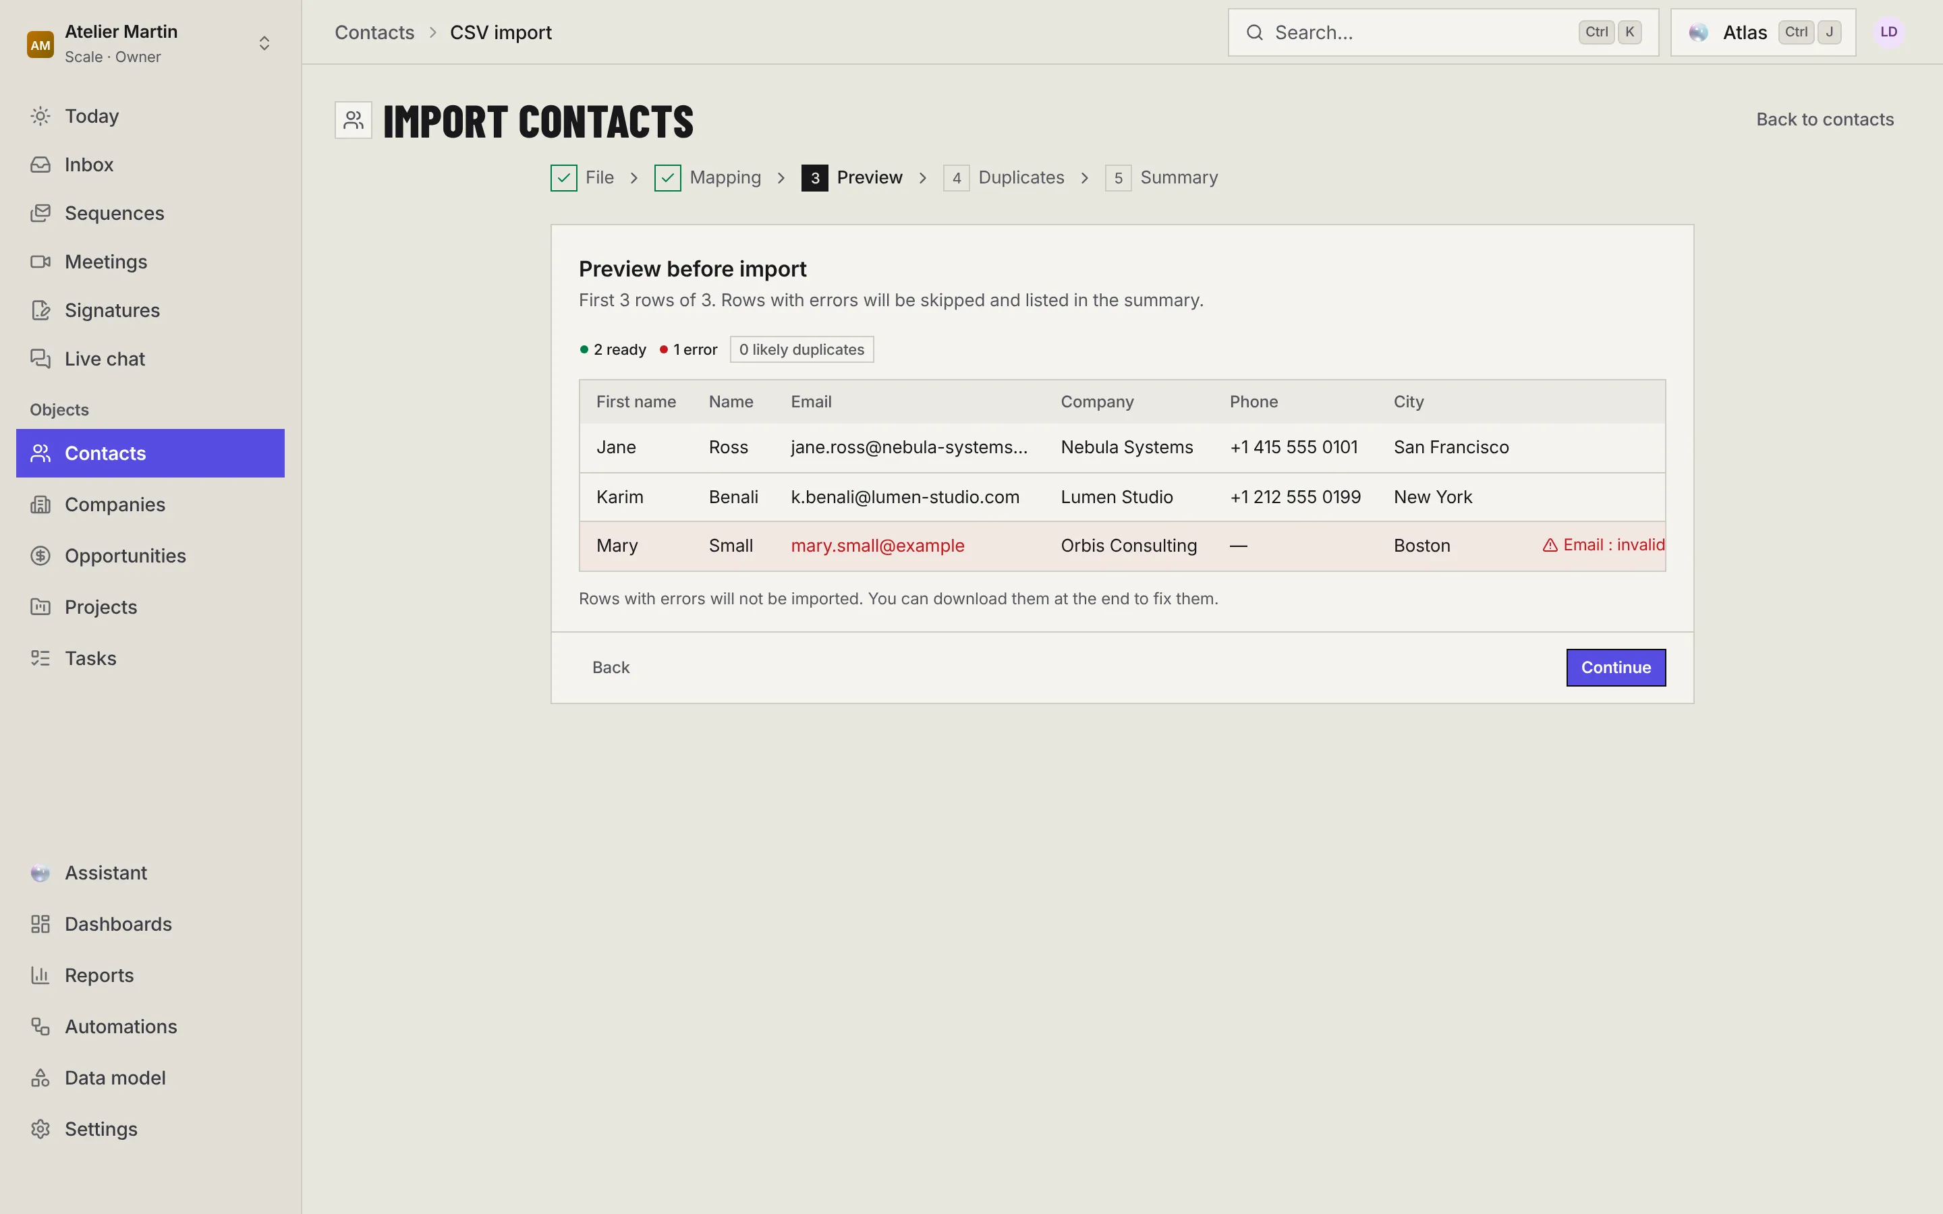Click the Projects folder icon
Screen dimensions: 1943x1214
pos(40,607)
